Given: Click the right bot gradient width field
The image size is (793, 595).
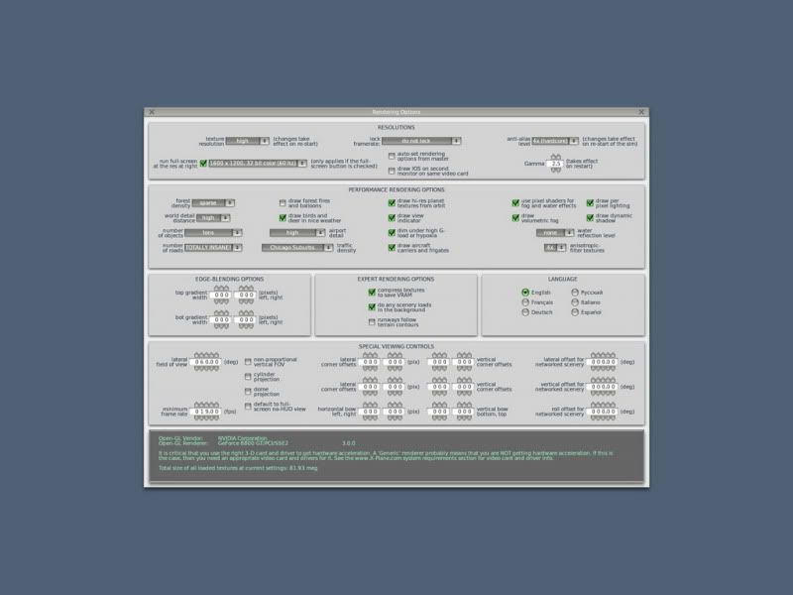Looking at the screenshot, I should [x=246, y=319].
